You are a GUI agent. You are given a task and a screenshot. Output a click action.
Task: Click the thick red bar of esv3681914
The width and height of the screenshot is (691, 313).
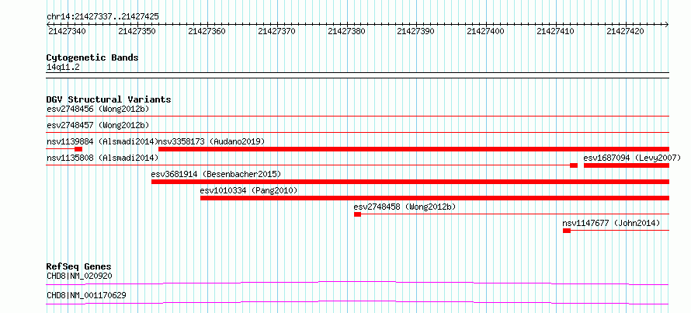[x=410, y=182]
